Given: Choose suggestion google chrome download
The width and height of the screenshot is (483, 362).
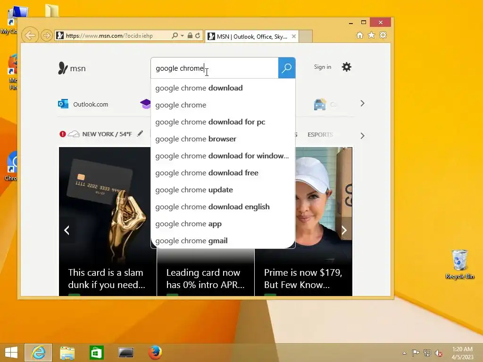Looking at the screenshot, I should 223,88.
